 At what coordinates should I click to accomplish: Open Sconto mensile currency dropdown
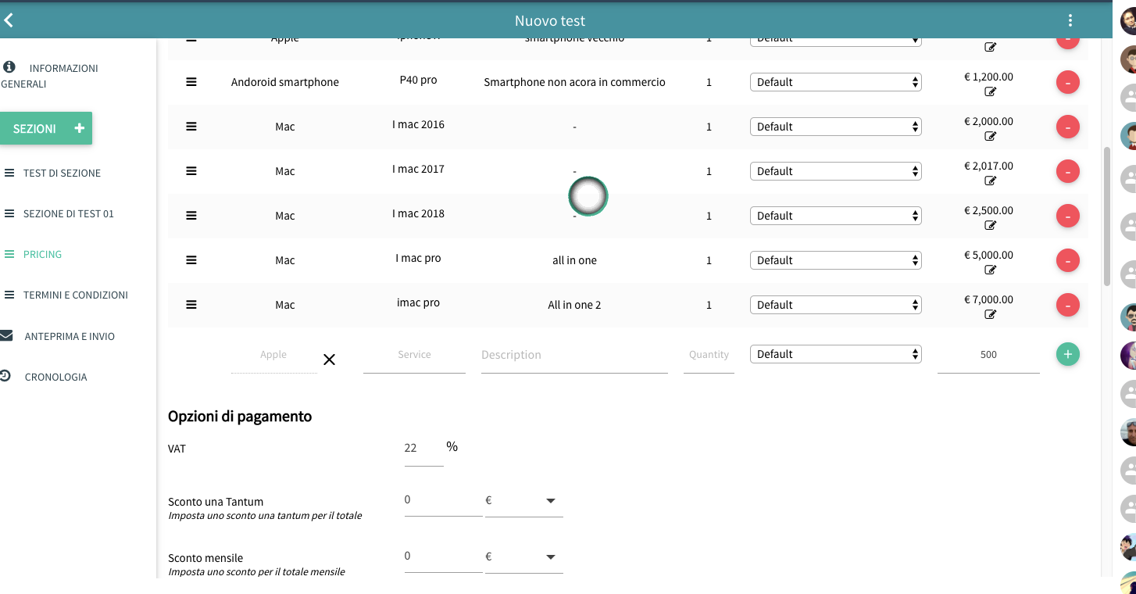pyautogui.click(x=523, y=557)
